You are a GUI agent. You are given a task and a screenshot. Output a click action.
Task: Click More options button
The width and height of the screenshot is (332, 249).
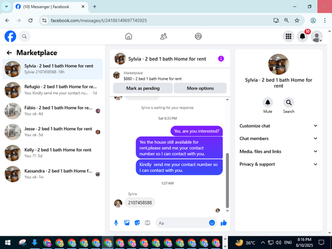200,88
